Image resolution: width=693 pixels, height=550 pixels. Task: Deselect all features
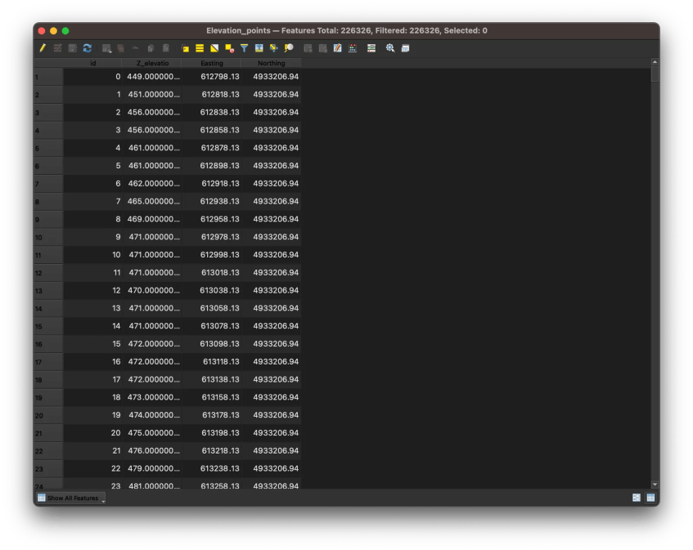tap(229, 48)
